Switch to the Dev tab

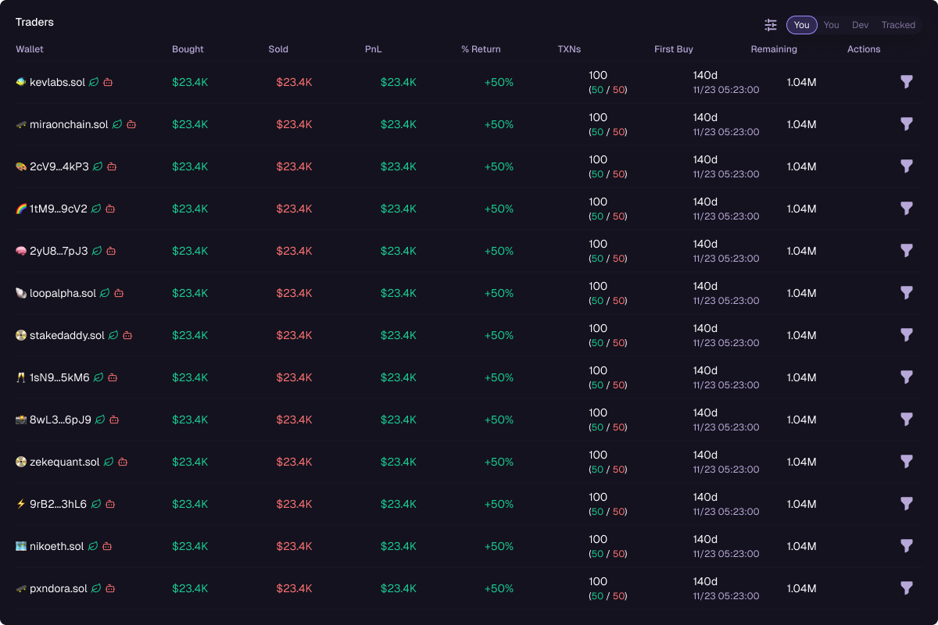click(x=860, y=25)
